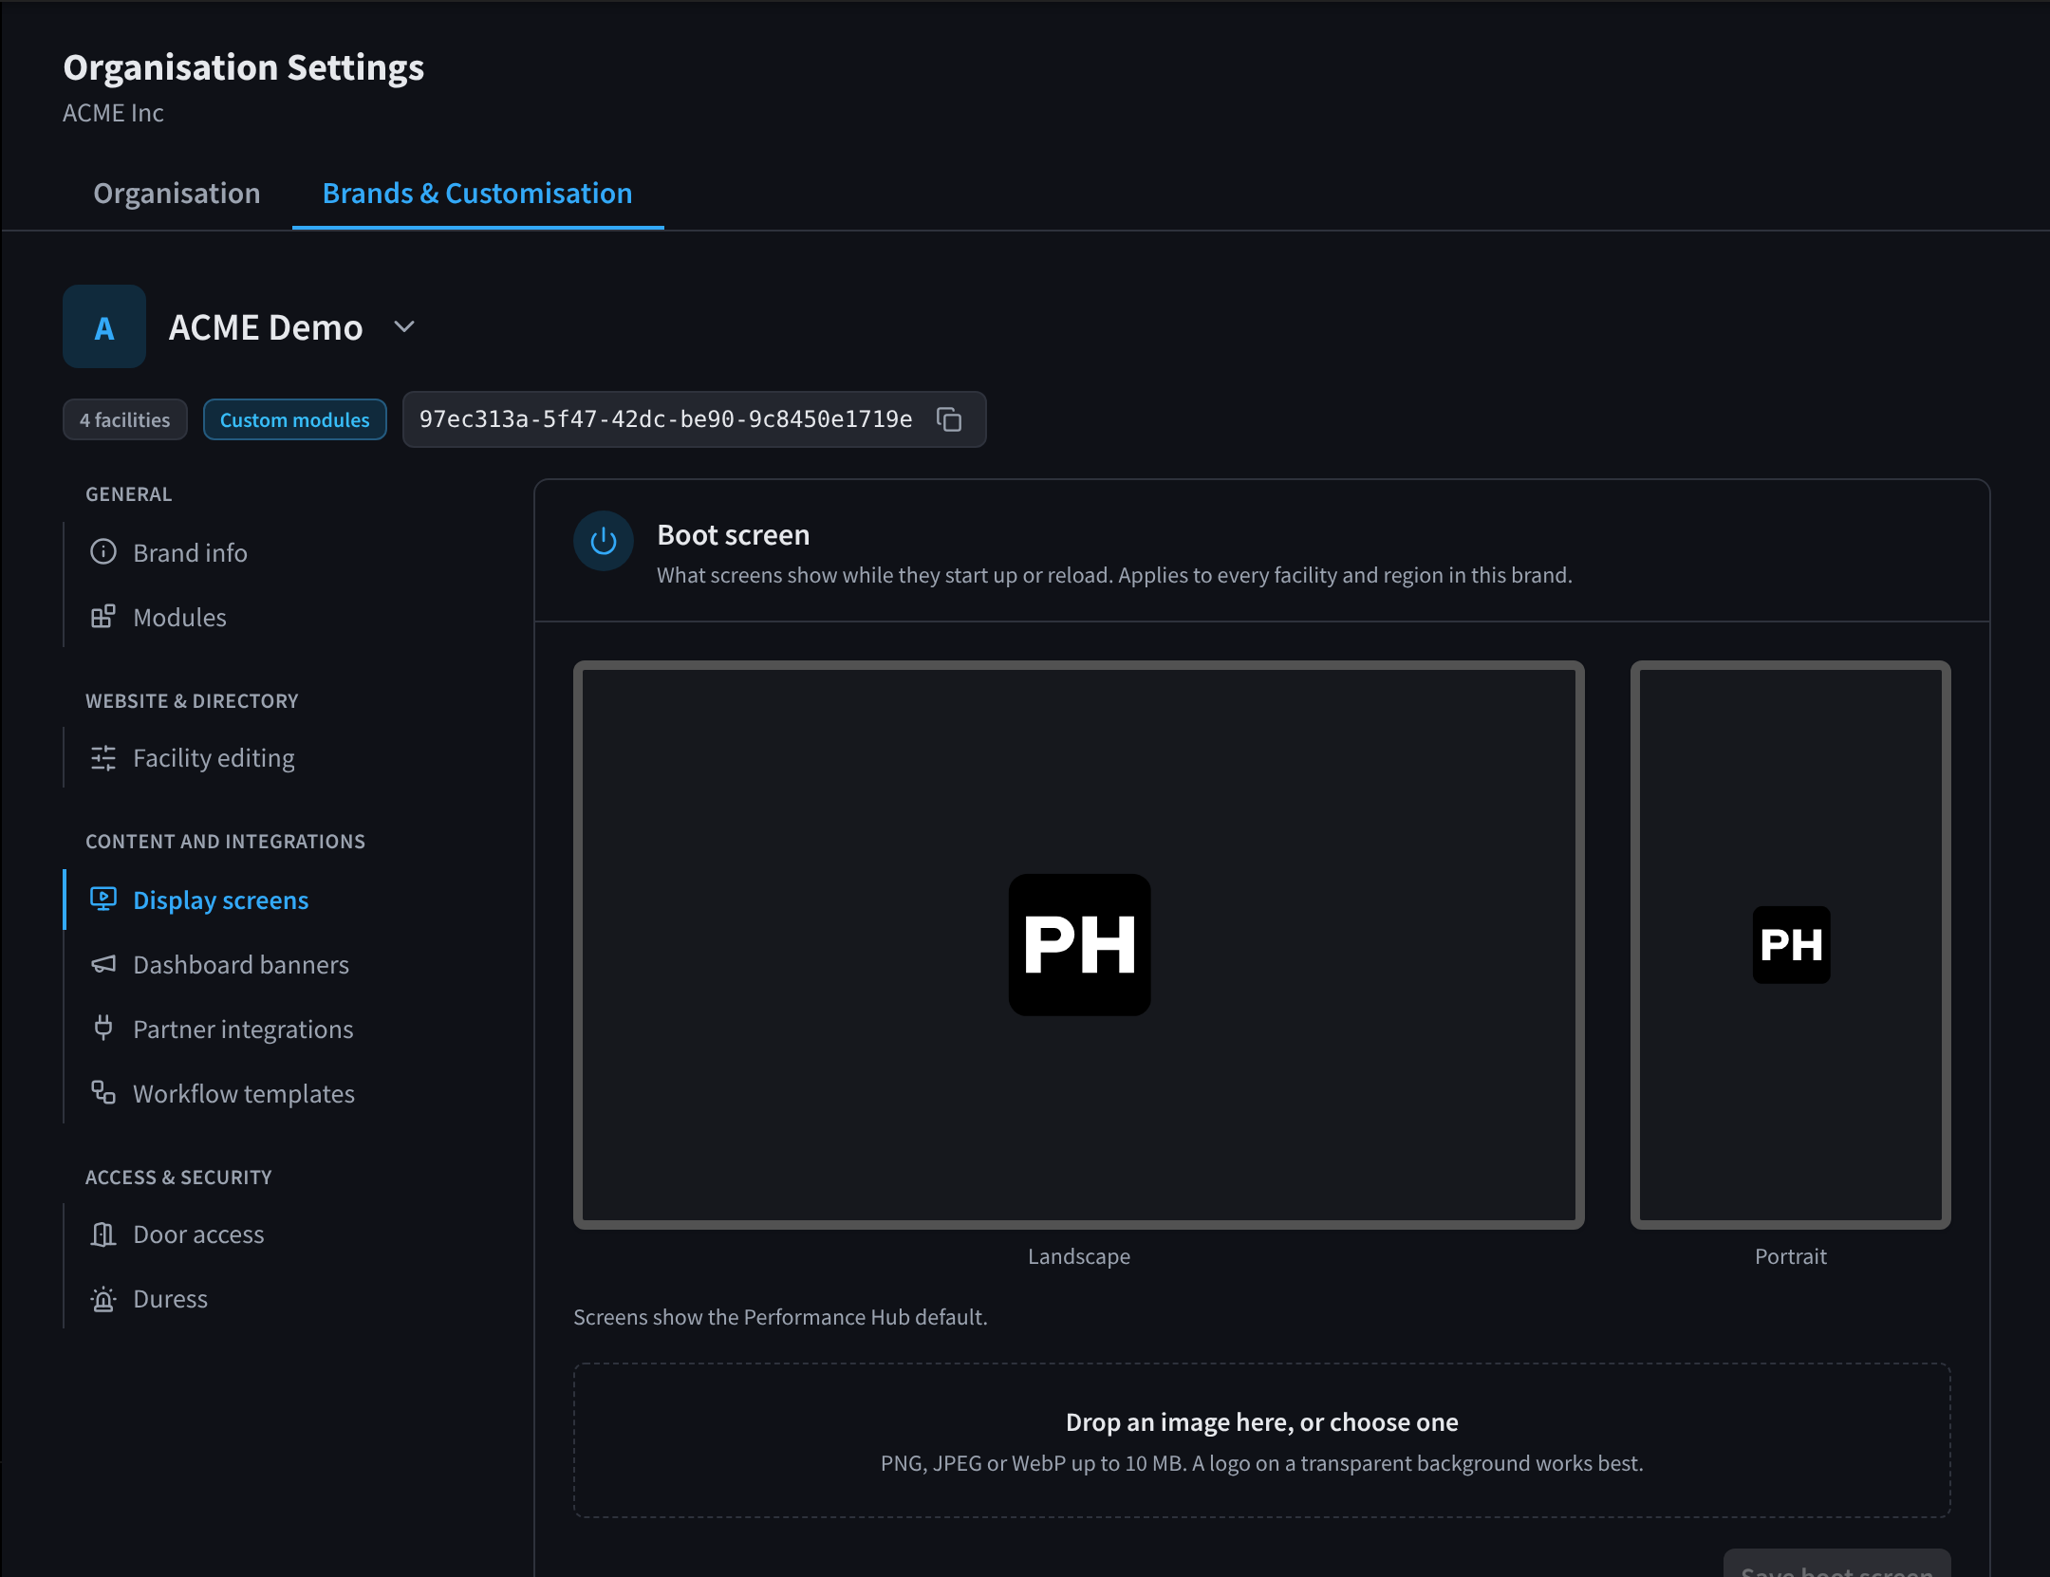Click the Modules grid icon
Image resolution: width=2050 pixels, height=1577 pixels.
pyautogui.click(x=102, y=617)
